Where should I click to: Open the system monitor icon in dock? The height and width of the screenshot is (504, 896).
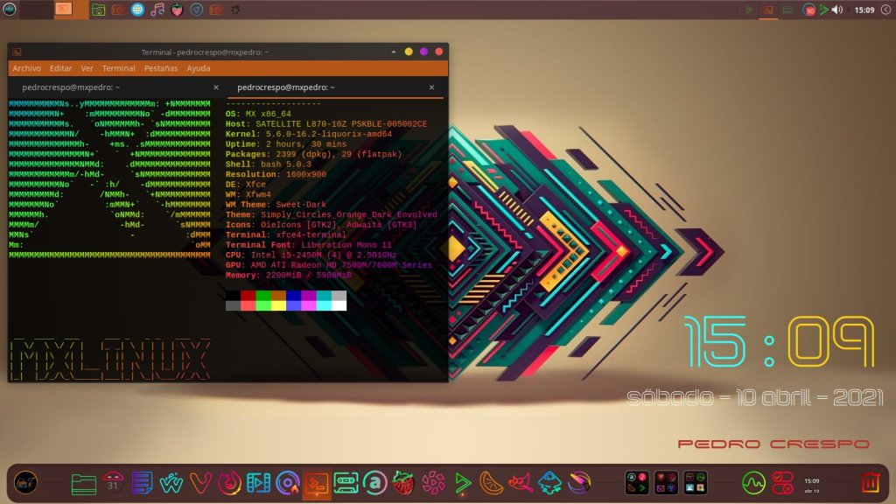[753, 482]
